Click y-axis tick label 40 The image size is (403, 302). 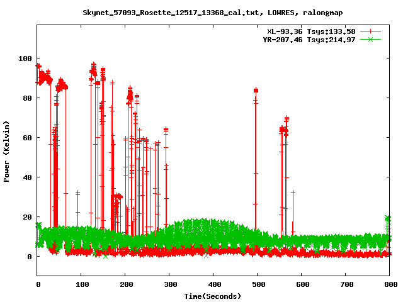pos(27,177)
